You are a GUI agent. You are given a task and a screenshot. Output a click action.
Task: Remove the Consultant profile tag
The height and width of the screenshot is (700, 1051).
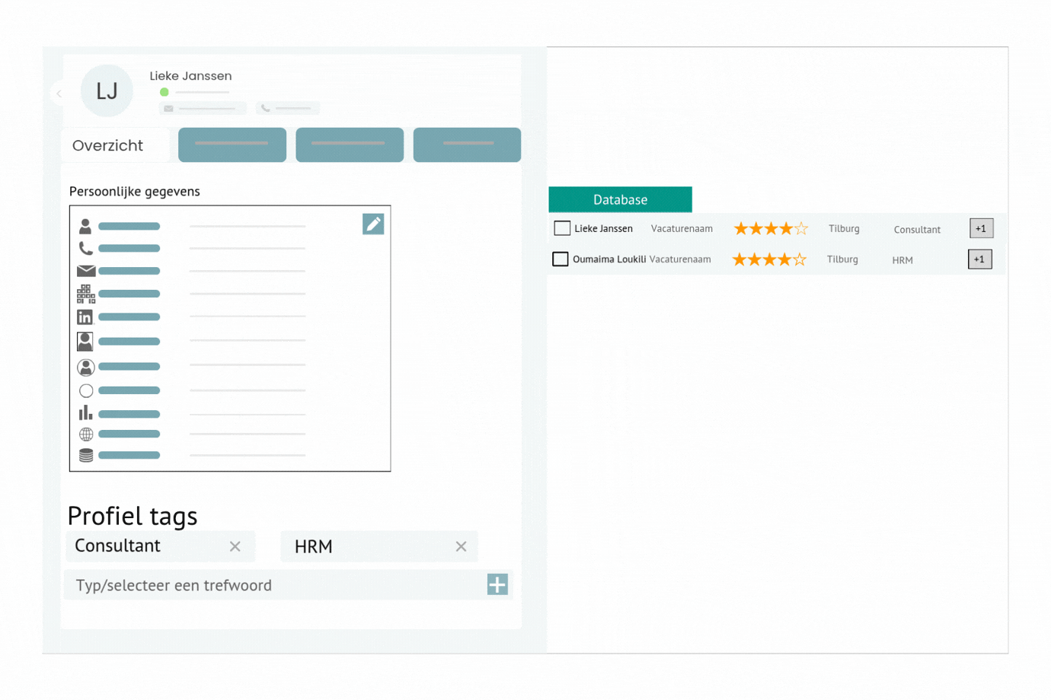pyautogui.click(x=235, y=546)
